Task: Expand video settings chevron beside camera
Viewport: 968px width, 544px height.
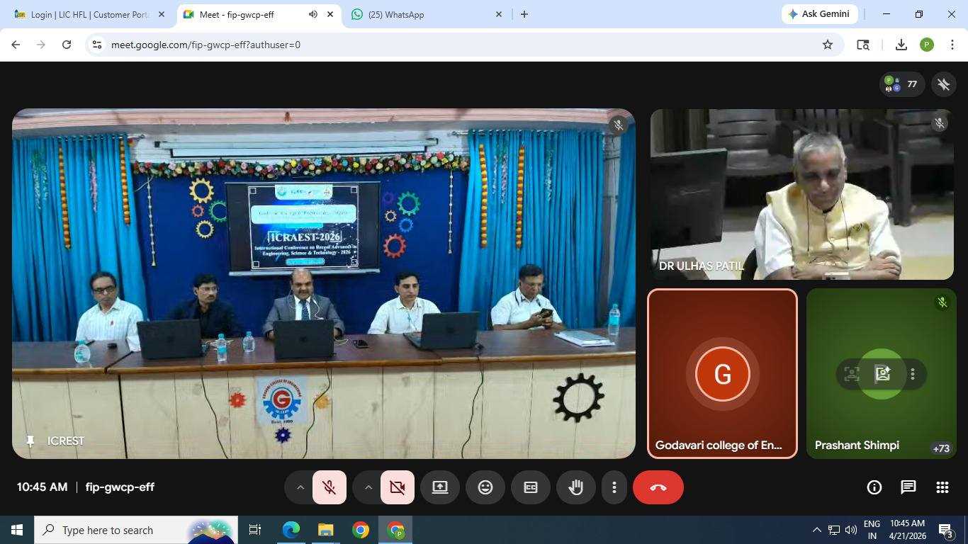Action: pos(368,487)
